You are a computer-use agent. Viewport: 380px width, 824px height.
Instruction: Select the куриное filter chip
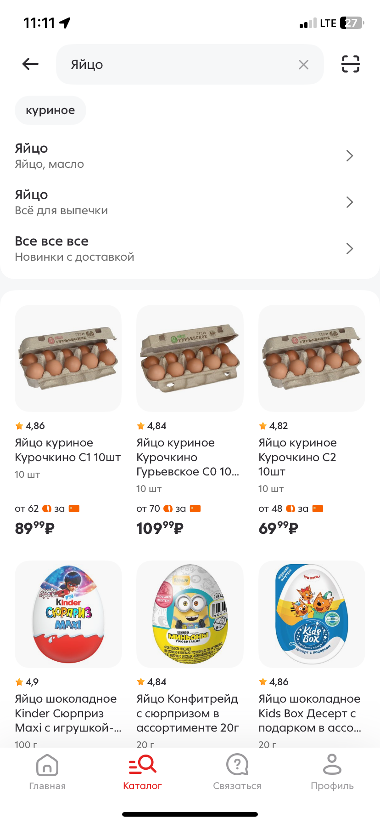tap(50, 110)
